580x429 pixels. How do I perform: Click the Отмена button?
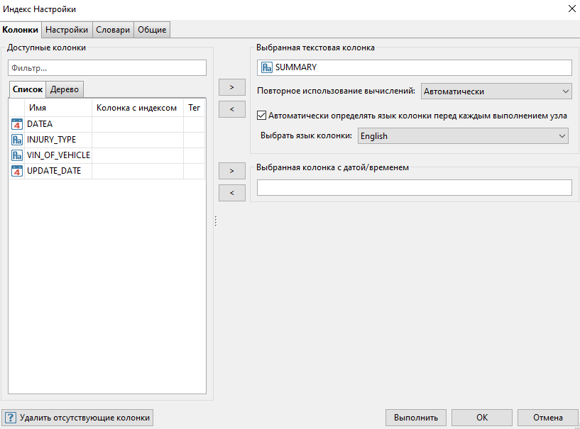[547, 418]
